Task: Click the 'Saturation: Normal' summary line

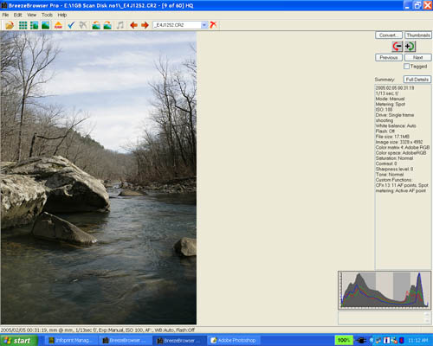Action: click(394, 158)
